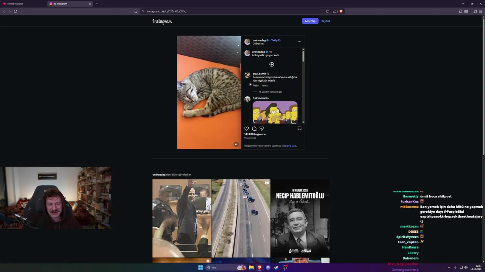
Task: Open the share icon in address bar
Action: (334, 11)
